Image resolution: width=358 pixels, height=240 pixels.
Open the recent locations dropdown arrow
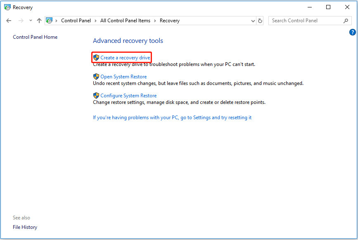(x=31, y=20)
